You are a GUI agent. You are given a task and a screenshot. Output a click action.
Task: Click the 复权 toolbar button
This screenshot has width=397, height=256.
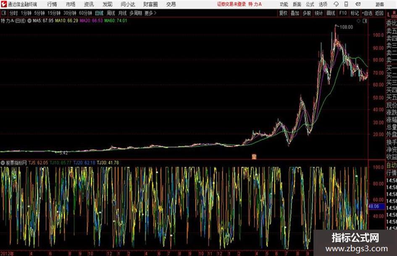point(283,13)
